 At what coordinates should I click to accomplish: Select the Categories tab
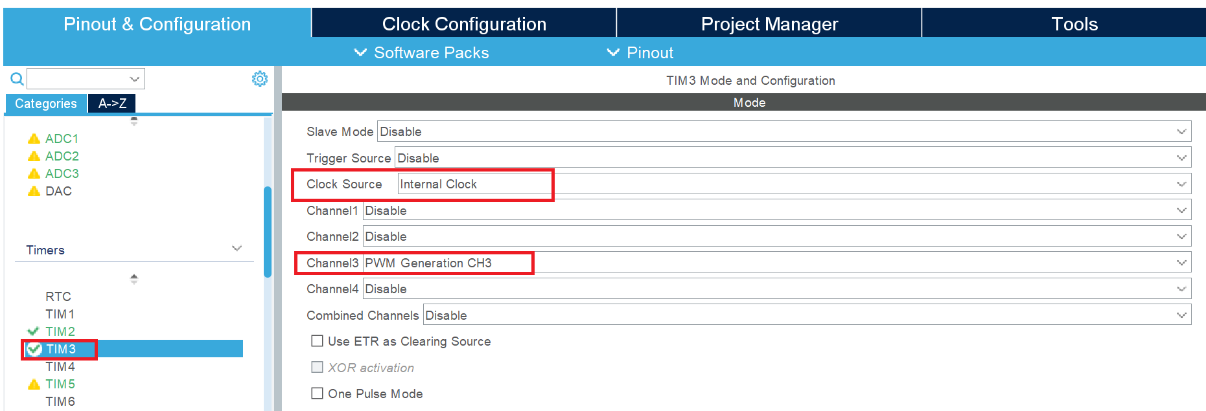coord(46,104)
